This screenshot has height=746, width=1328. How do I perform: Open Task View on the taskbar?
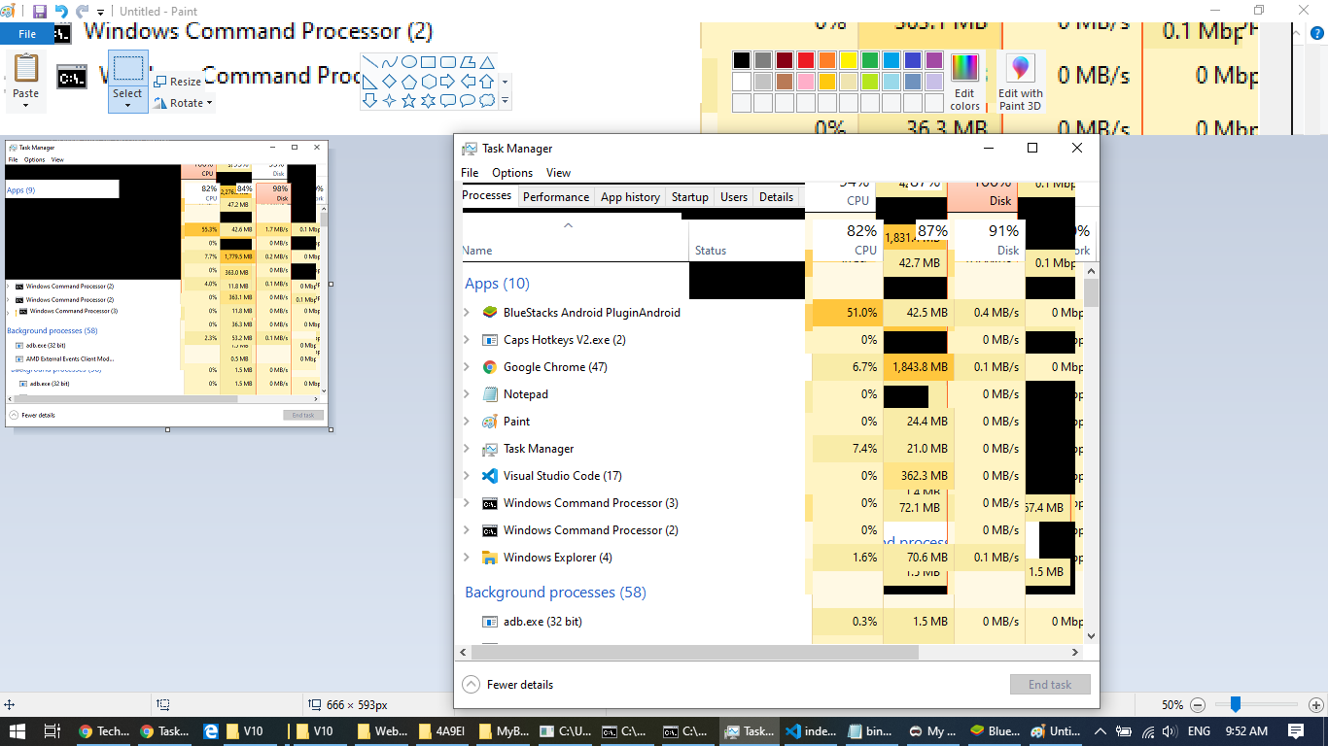point(52,731)
